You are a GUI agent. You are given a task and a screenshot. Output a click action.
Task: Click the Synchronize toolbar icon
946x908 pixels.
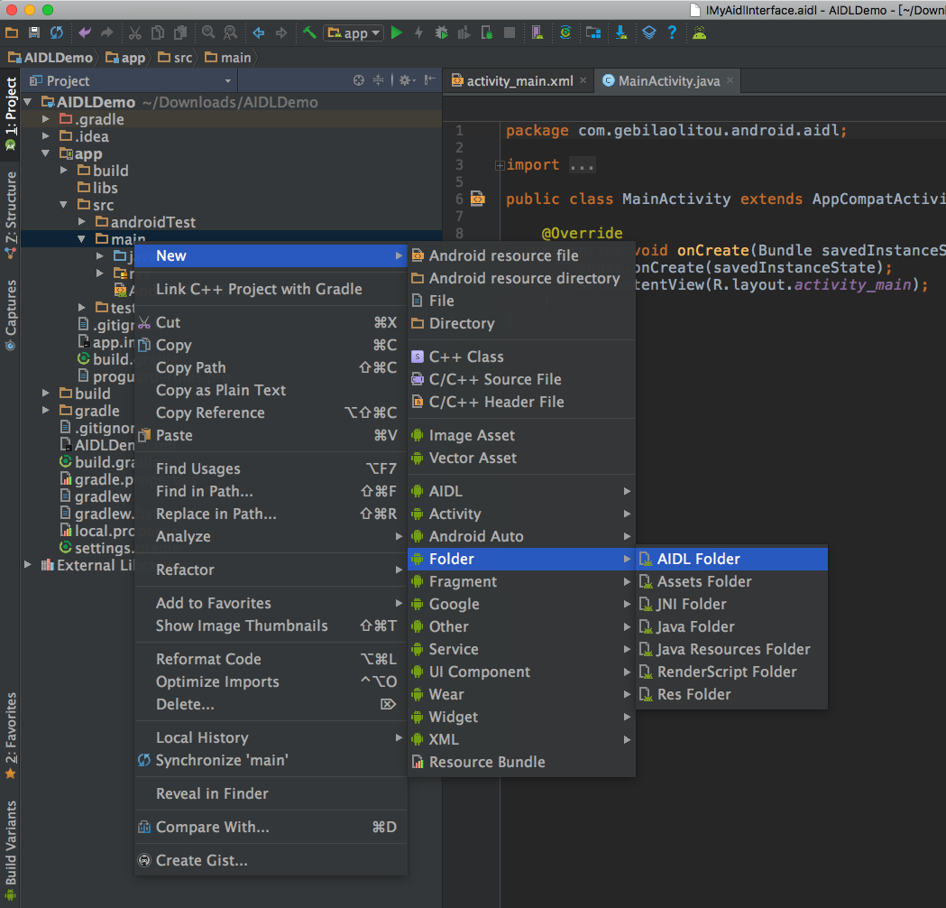pos(56,32)
